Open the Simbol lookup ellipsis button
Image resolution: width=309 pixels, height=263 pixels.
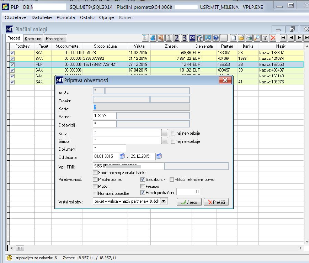click(164, 141)
